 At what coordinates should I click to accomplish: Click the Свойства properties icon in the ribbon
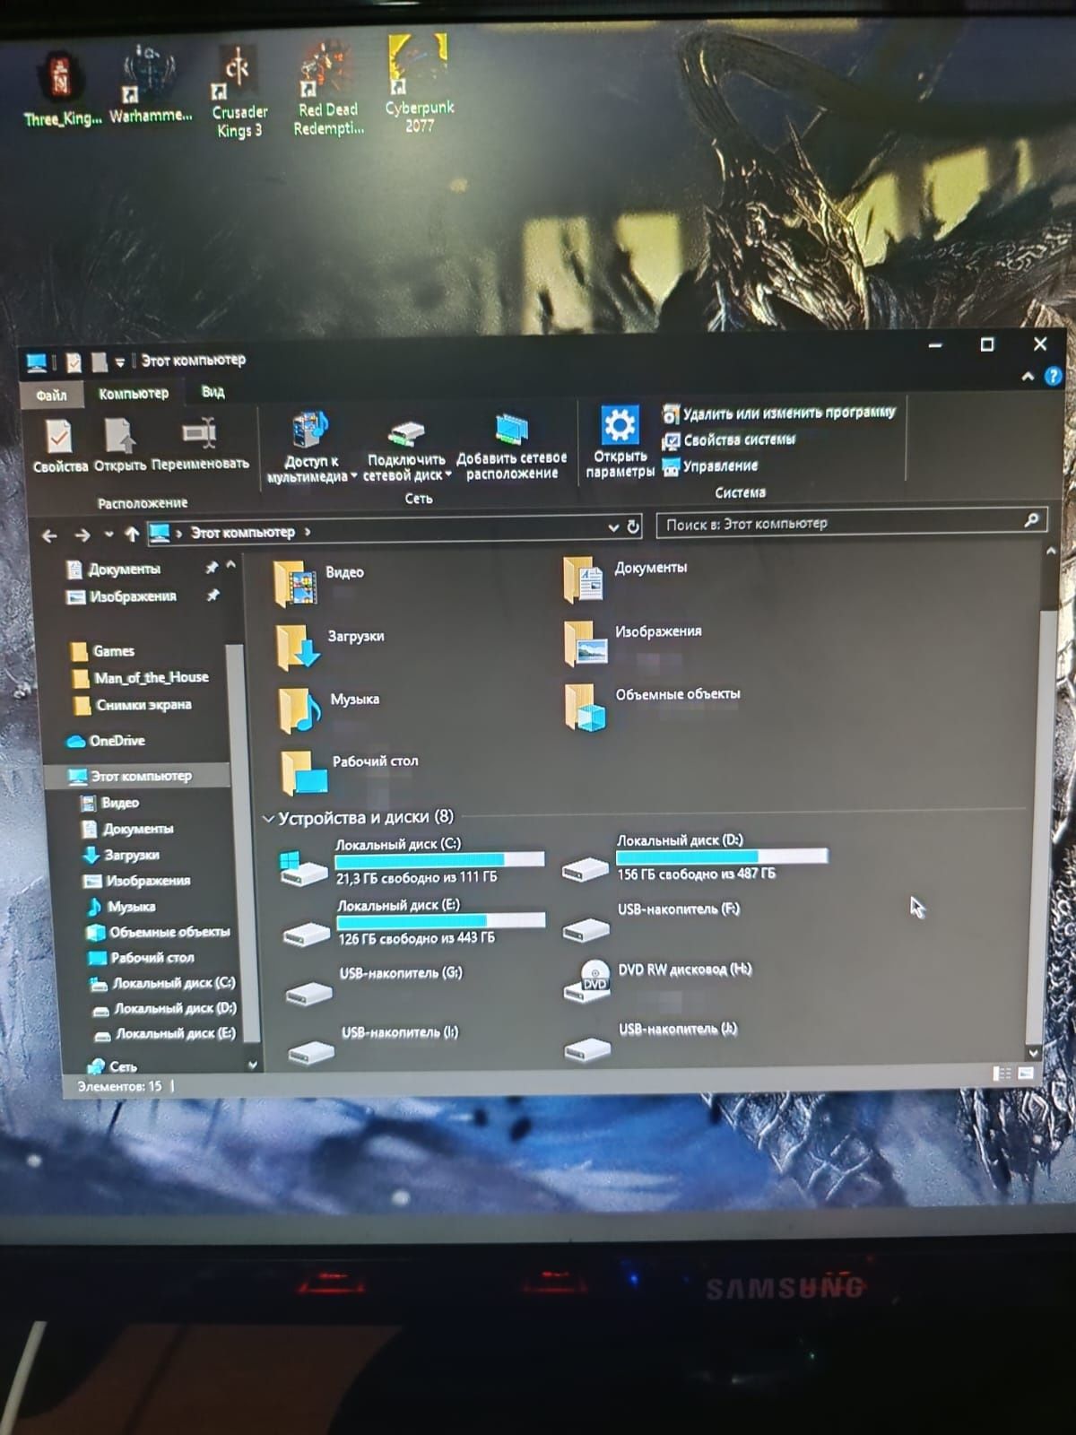(60, 446)
